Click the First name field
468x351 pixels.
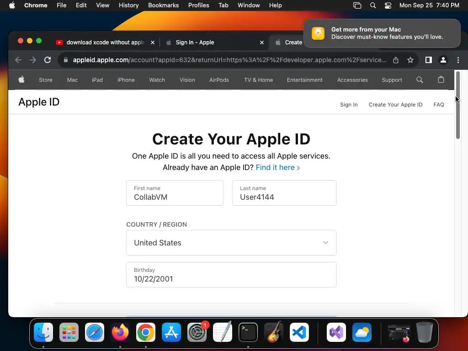pyautogui.click(x=175, y=193)
